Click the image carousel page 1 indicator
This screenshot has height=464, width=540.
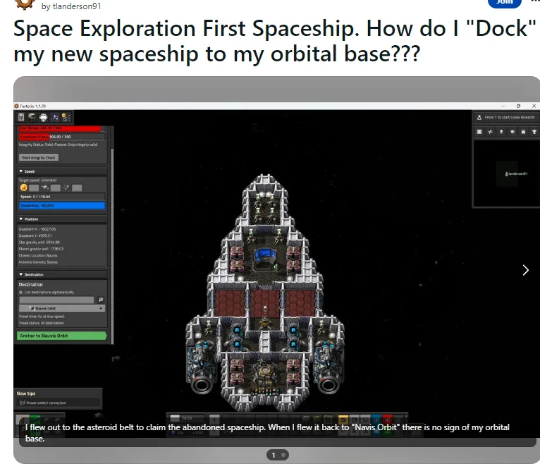[x=274, y=455]
